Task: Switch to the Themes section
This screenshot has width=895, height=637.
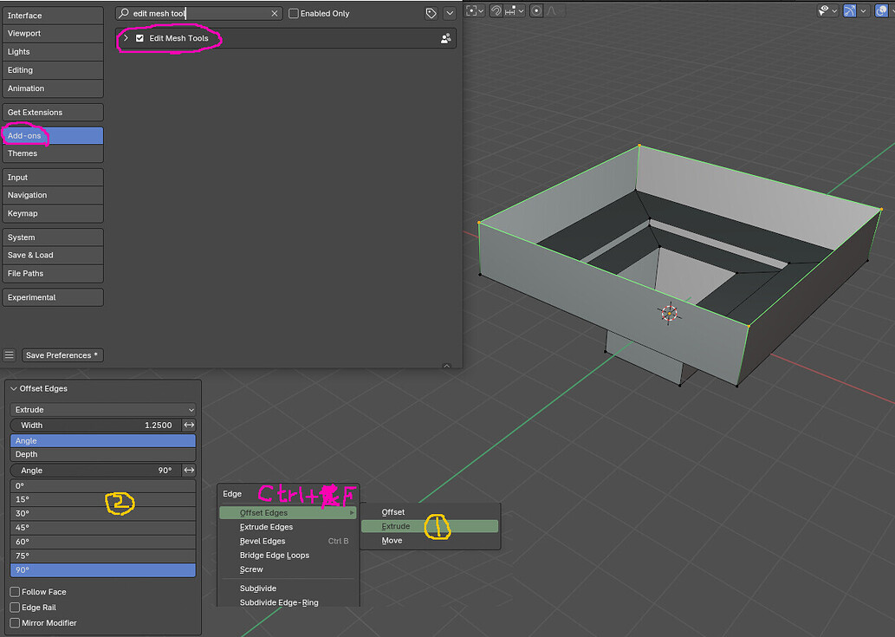Action: [53, 153]
